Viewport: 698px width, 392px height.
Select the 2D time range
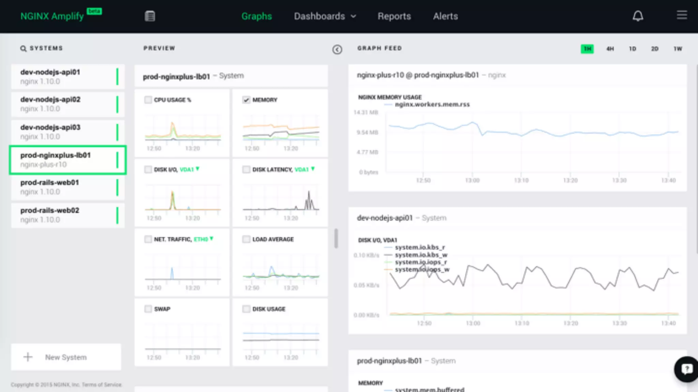655,49
